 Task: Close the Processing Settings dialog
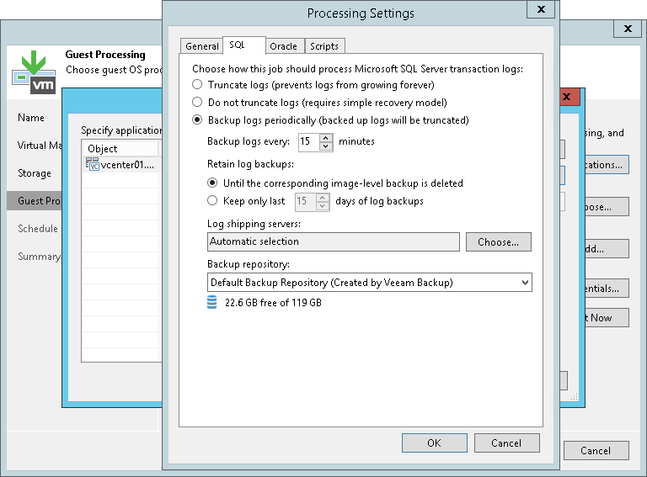click(x=541, y=9)
